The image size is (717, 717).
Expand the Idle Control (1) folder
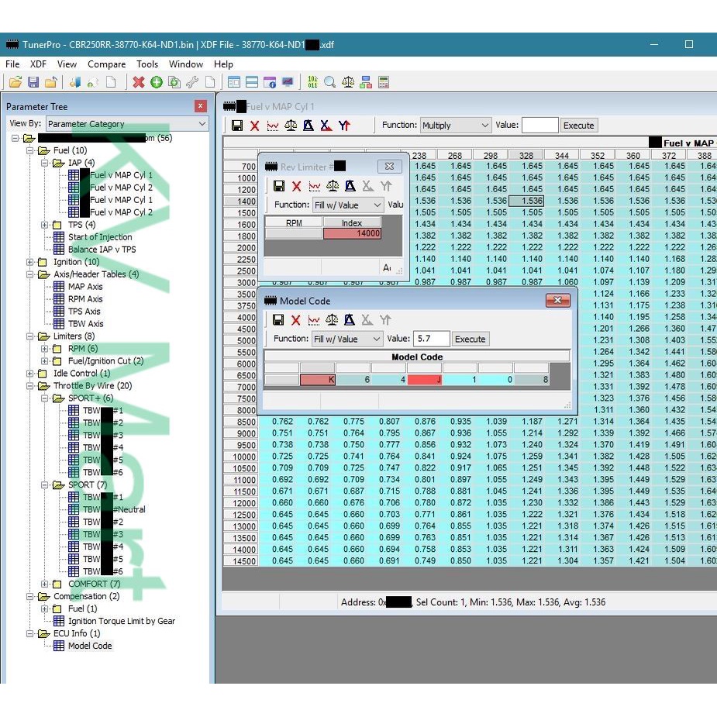pyautogui.click(x=29, y=374)
